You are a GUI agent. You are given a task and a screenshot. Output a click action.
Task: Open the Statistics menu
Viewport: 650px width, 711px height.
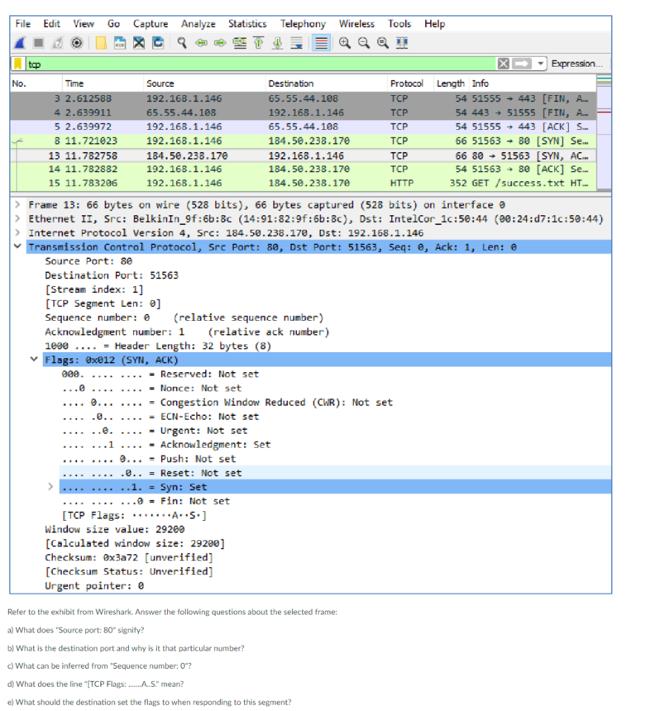pyautogui.click(x=248, y=23)
